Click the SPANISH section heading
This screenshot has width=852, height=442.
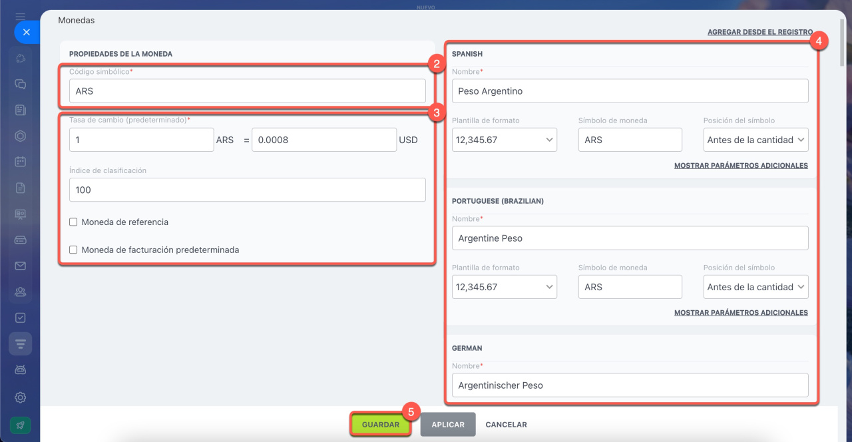[467, 53]
